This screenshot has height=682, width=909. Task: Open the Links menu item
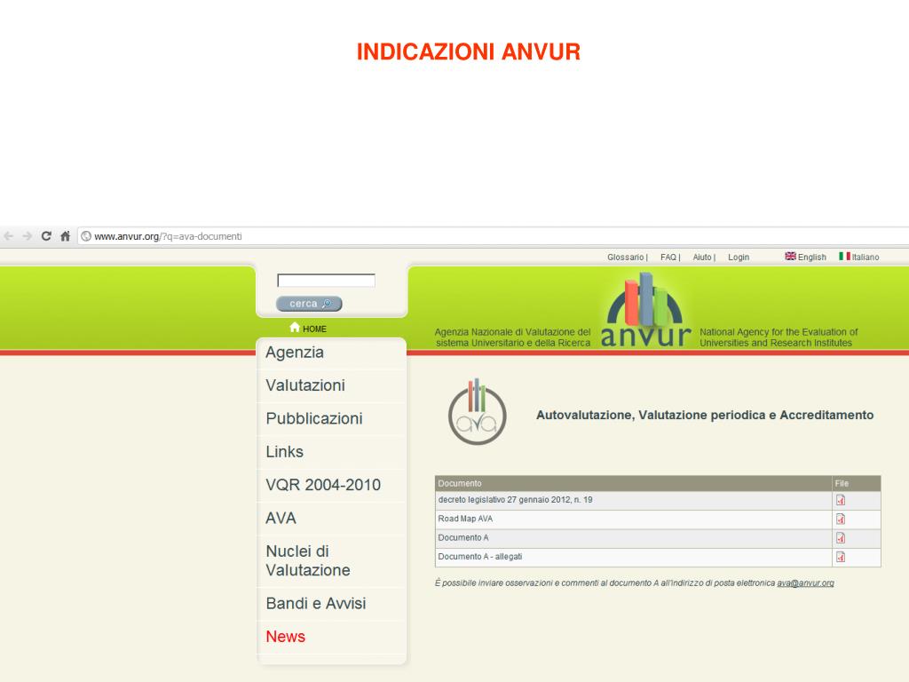(285, 452)
